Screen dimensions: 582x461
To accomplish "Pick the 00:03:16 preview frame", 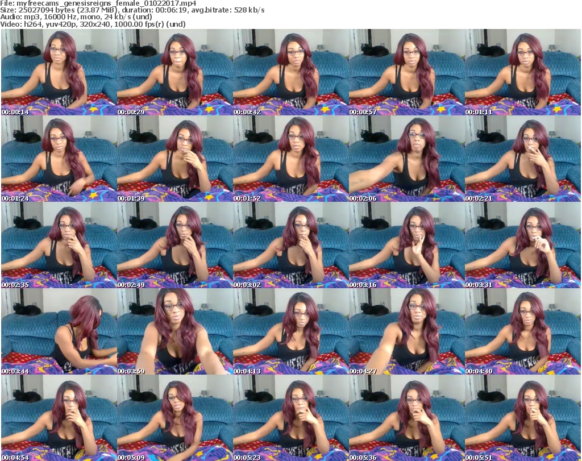I will pos(406,246).
